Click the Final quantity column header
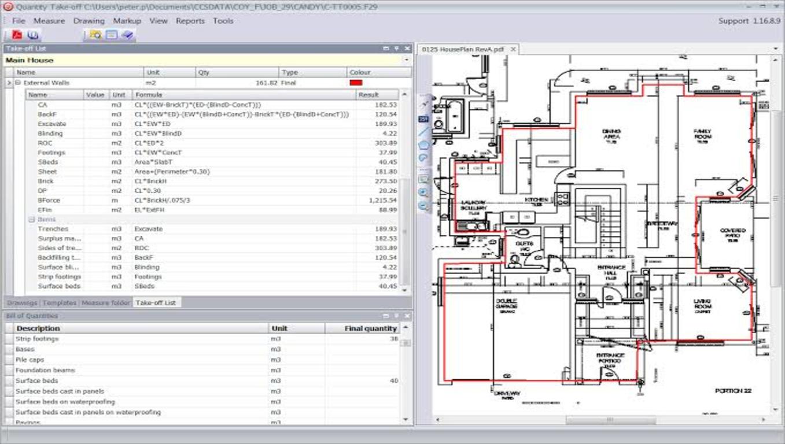 tap(371, 328)
